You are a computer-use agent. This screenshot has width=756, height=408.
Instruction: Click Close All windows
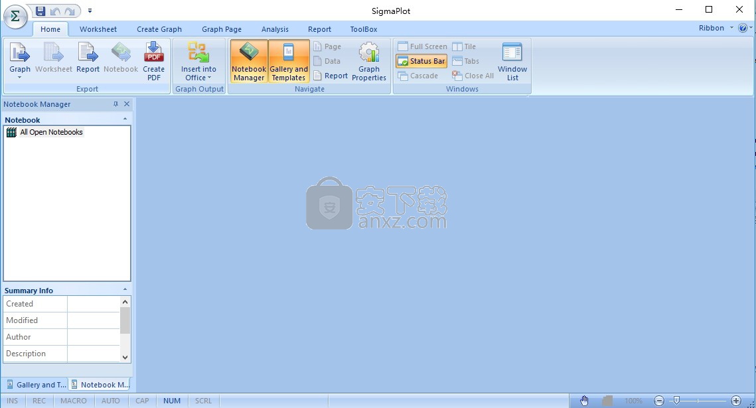[x=473, y=76]
